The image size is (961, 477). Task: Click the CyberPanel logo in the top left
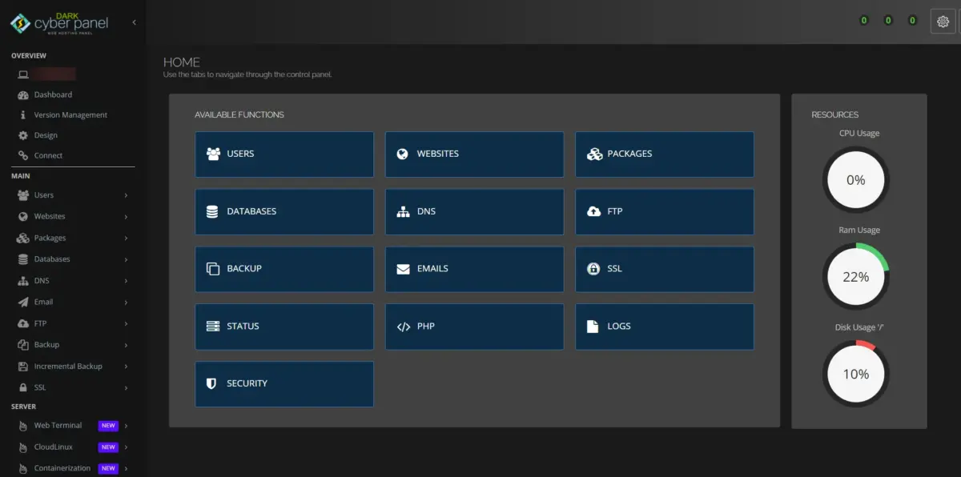[60, 22]
